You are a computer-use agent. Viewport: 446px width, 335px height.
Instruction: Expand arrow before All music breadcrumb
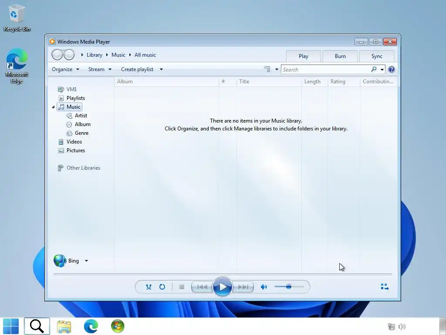pyautogui.click(x=130, y=55)
